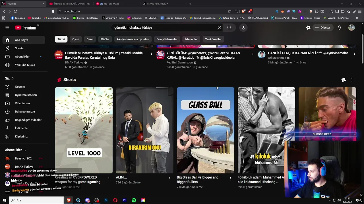The image size is (364, 204).
Task: Click Shorts shelf sparkle icon
Action: pos(344,80)
